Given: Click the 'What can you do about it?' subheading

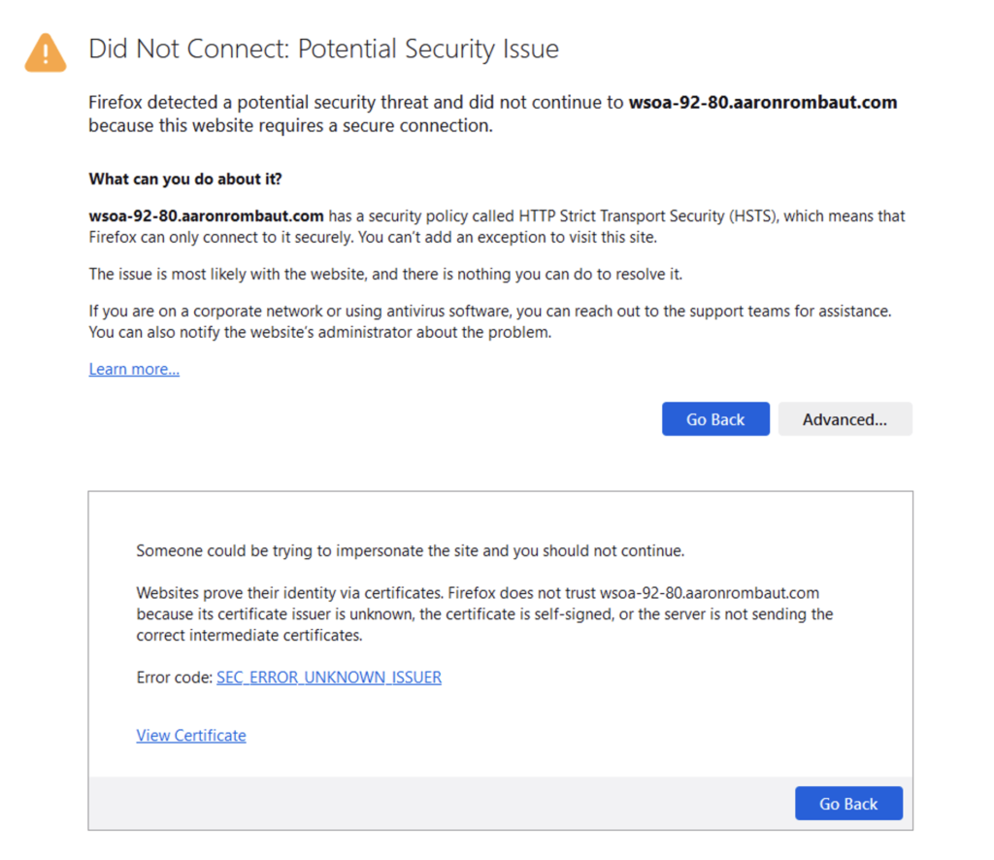Looking at the screenshot, I should tap(185, 179).
